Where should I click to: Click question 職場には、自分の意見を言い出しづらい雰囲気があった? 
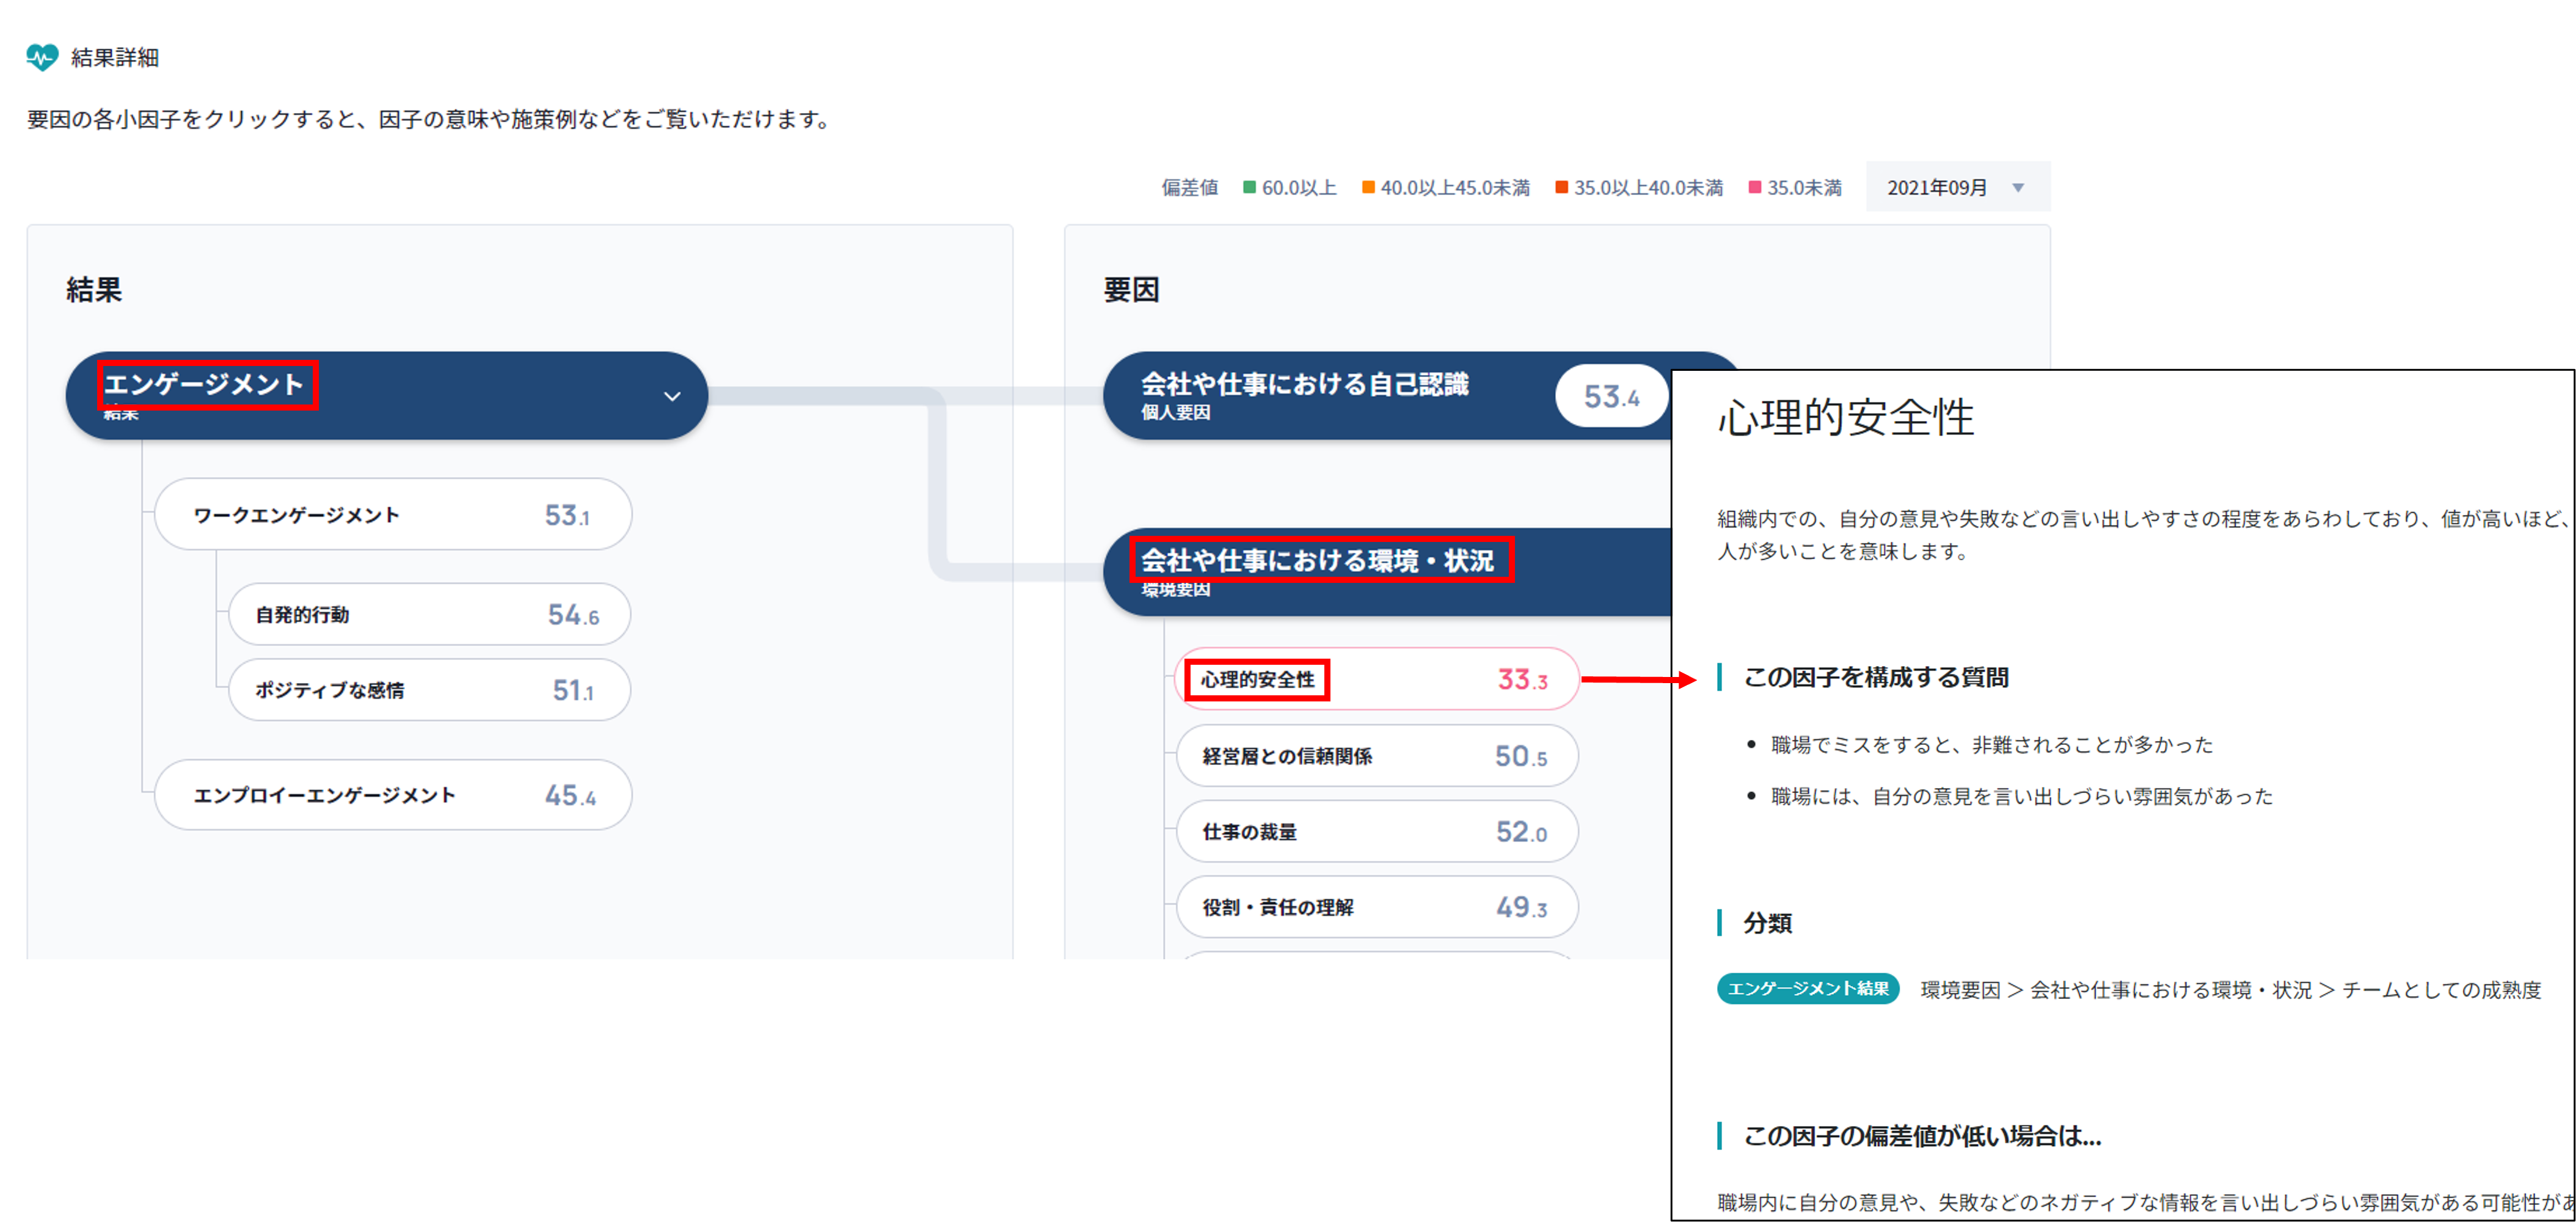(x=2021, y=796)
